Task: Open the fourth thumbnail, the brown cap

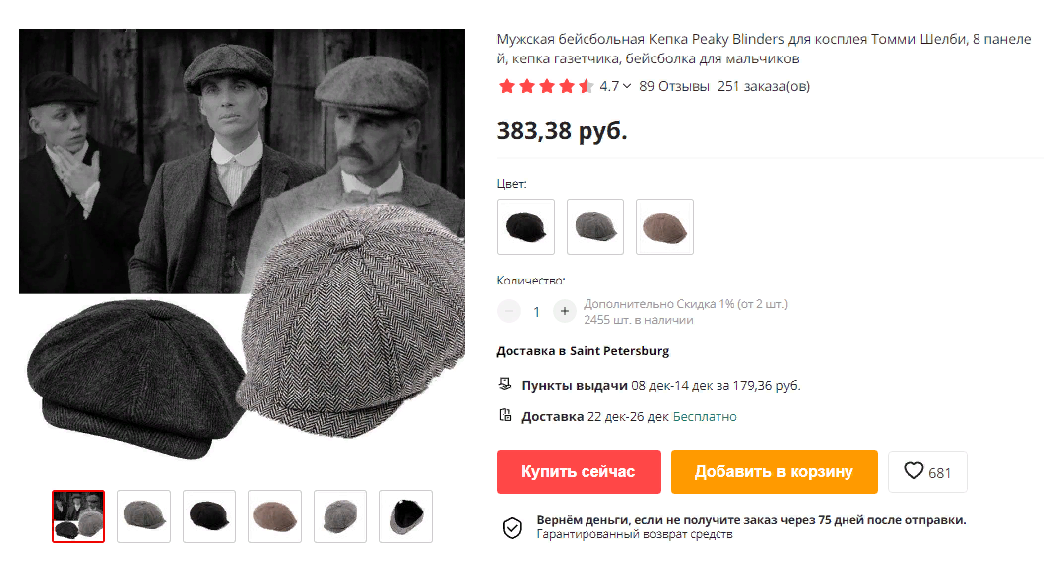Action: point(275,516)
